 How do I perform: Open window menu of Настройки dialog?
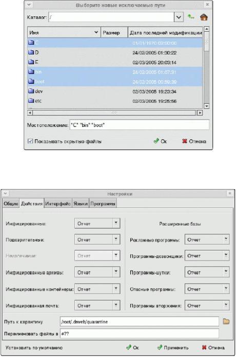click(5, 194)
